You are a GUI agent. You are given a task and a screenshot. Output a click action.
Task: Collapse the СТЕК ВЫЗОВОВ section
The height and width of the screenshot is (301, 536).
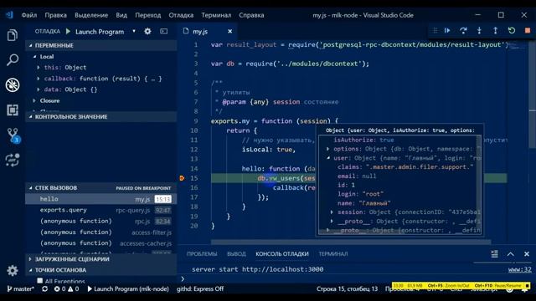pyautogui.click(x=31, y=188)
